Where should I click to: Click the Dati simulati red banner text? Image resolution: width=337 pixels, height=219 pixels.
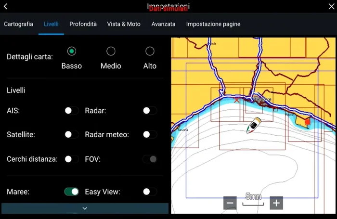(168, 9)
